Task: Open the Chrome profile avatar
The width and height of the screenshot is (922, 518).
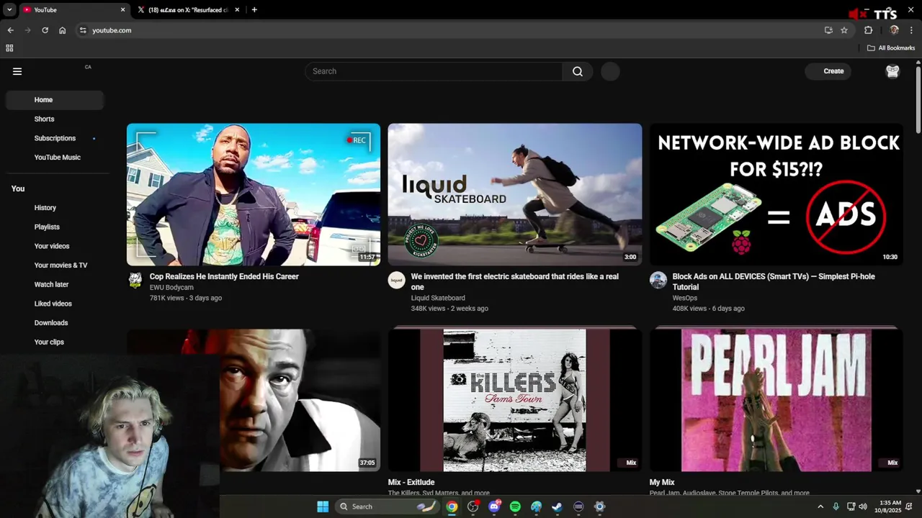Action: [894, 30]
